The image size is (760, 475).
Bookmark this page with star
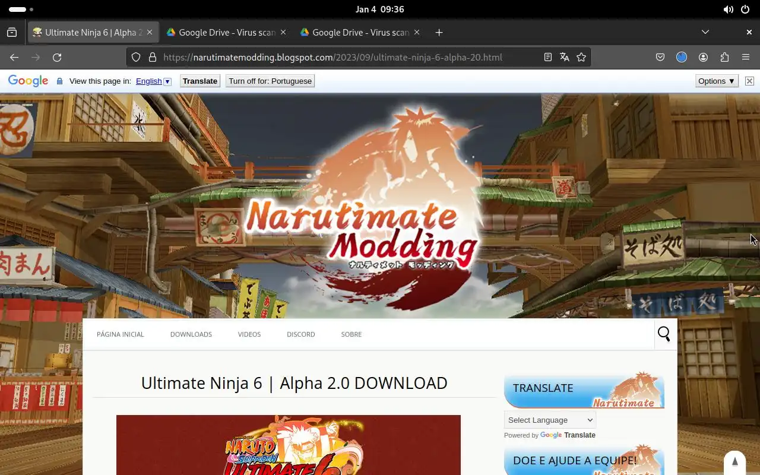tap(581, 57)
